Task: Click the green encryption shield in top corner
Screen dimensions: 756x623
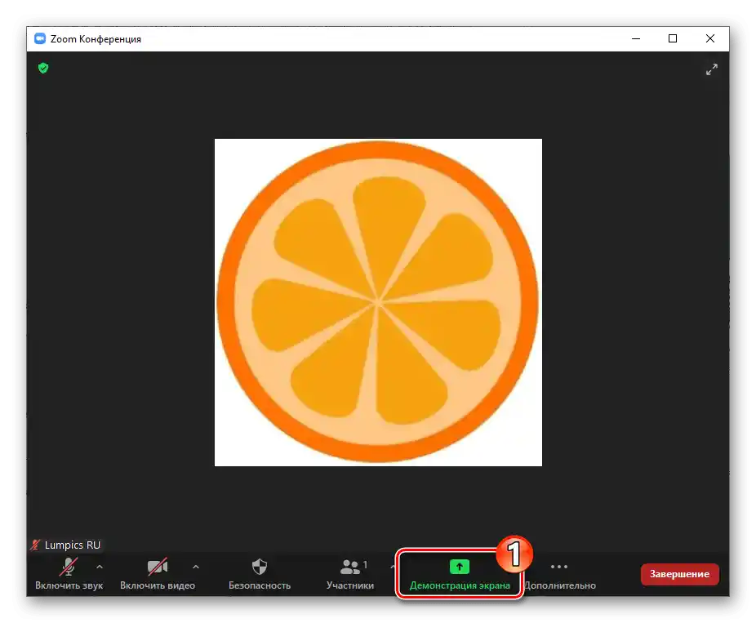Action: (x=42, y=69)
